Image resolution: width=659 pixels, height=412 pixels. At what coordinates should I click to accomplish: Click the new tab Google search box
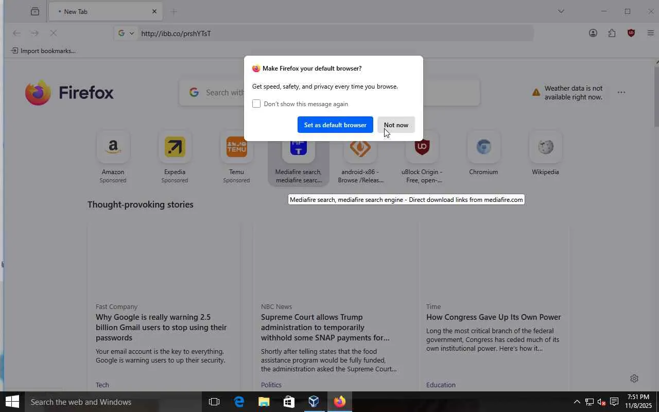[329, 93]
